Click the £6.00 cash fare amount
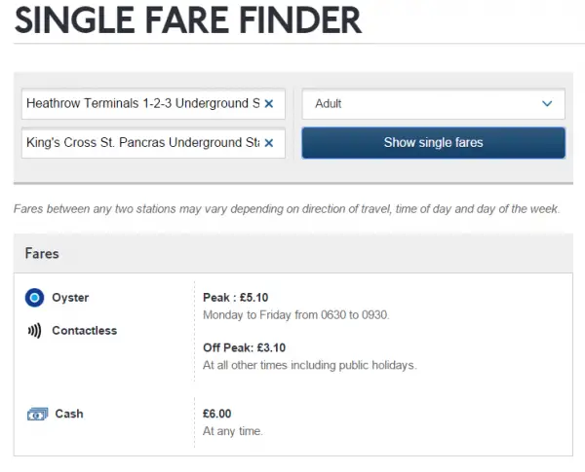This screenshot has height=472, width=585. [x=216, y=414]
